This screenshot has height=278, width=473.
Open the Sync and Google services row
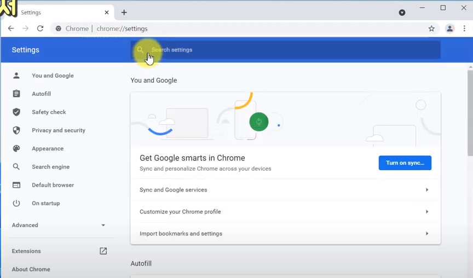[285, 190]
